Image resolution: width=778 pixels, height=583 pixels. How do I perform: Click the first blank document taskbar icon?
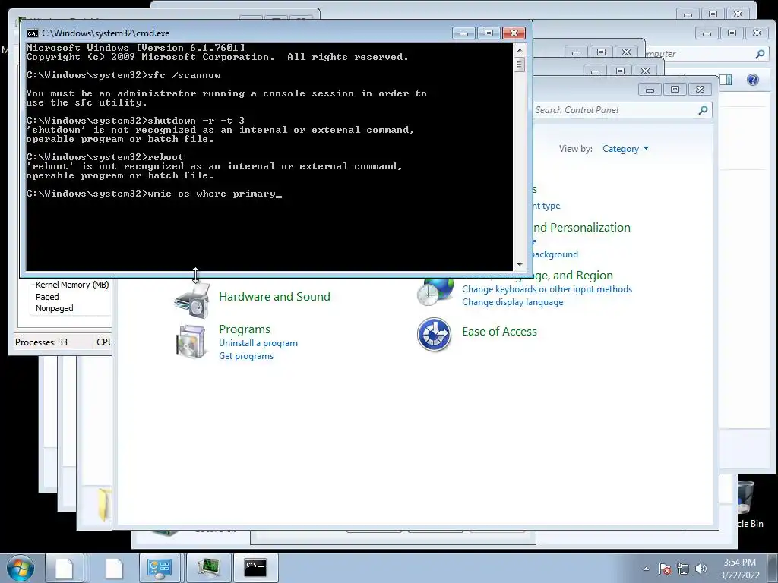pos(65,568)
